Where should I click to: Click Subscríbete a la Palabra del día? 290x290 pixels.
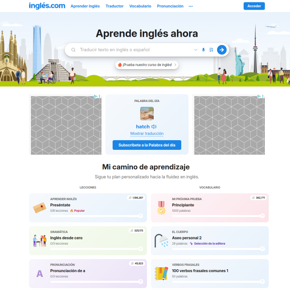147,145
